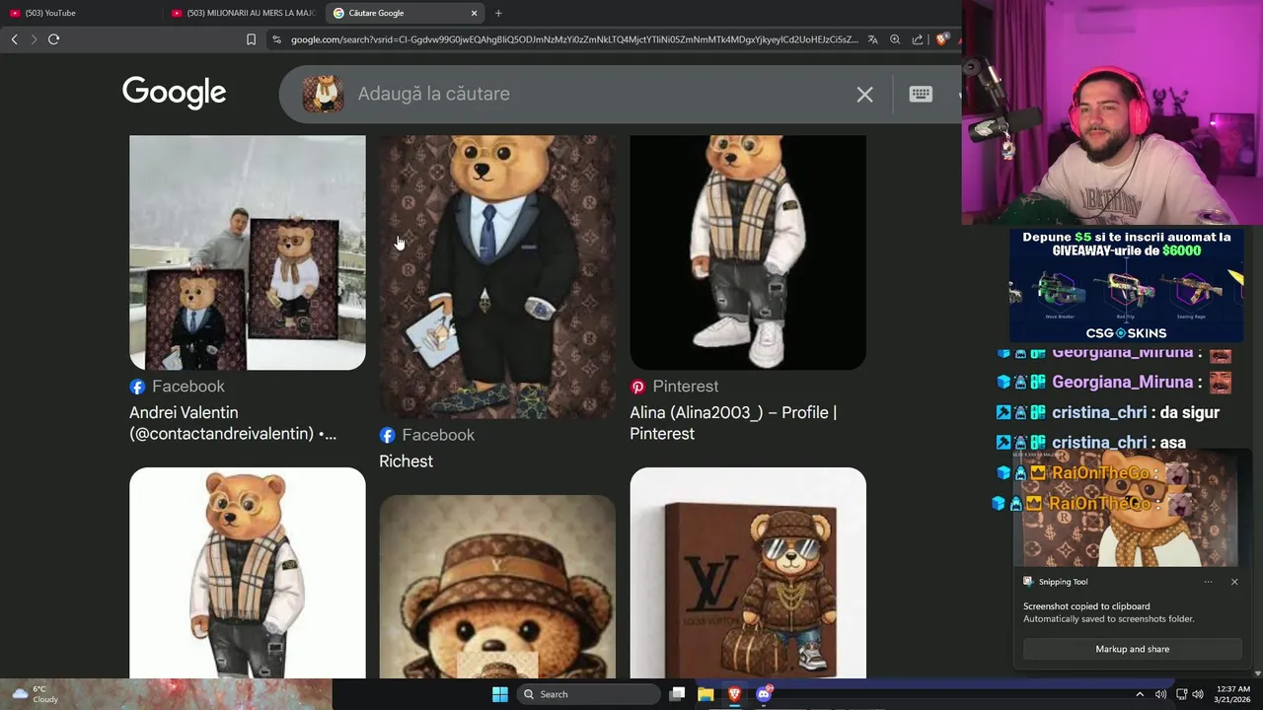Open the man with bear paintings image
The image size is (1263, 710).
pyautogui.click(x=248, y=253)
